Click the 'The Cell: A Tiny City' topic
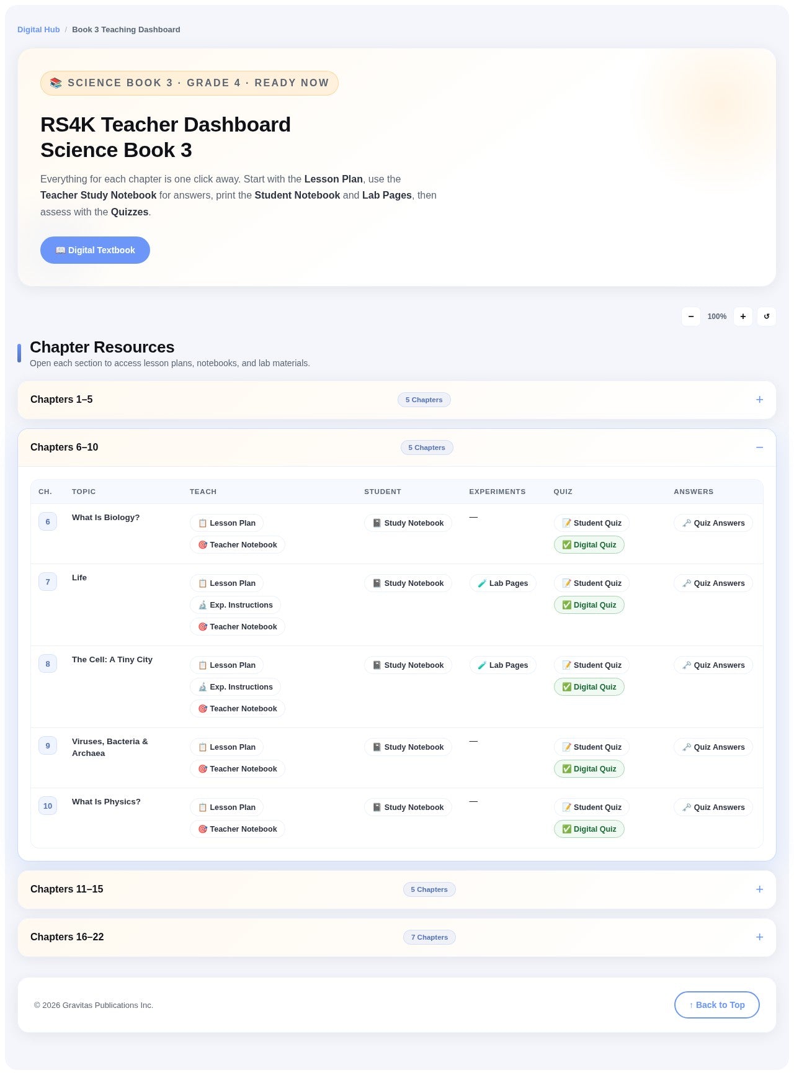794x1075 pixels. click(112, 660)
